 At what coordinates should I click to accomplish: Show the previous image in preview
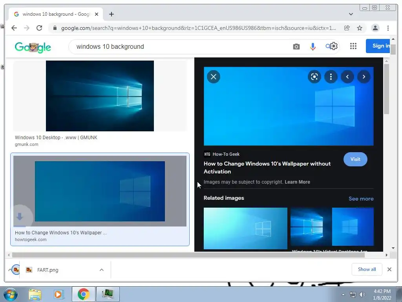(x=347, y=77)
